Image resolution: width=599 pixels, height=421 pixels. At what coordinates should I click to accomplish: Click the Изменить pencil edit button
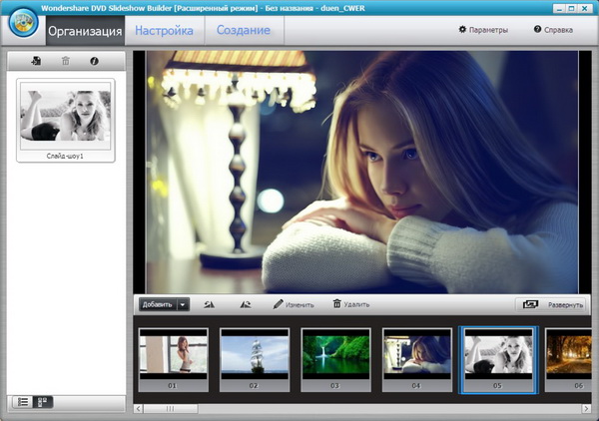tap(294, 304)
